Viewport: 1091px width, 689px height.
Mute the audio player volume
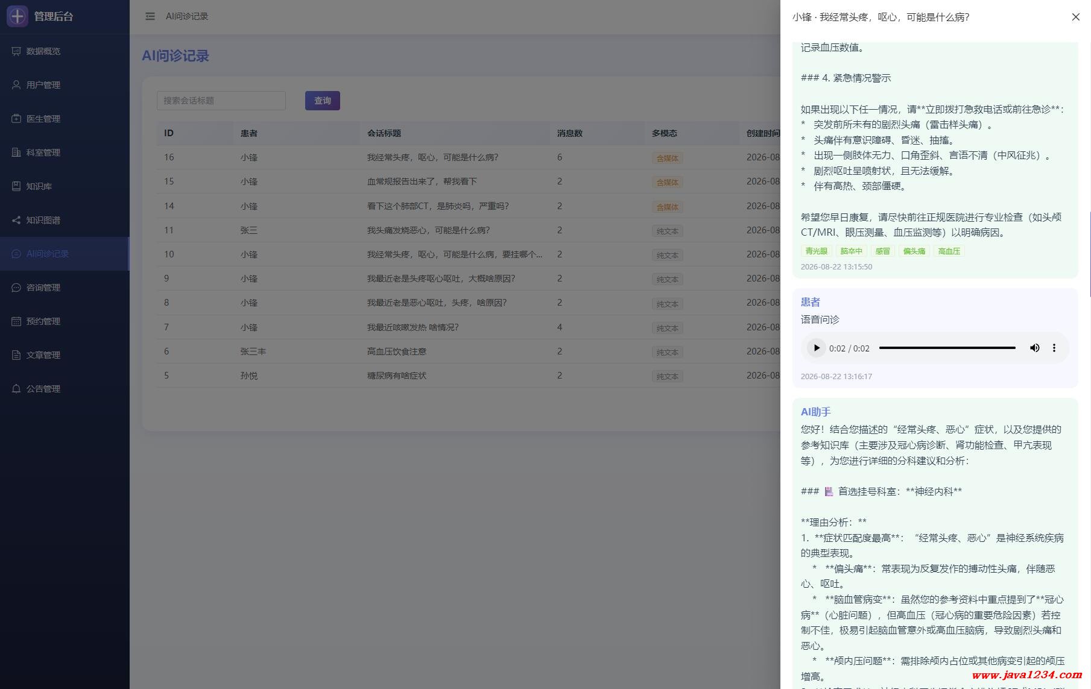click(1034, 348)
